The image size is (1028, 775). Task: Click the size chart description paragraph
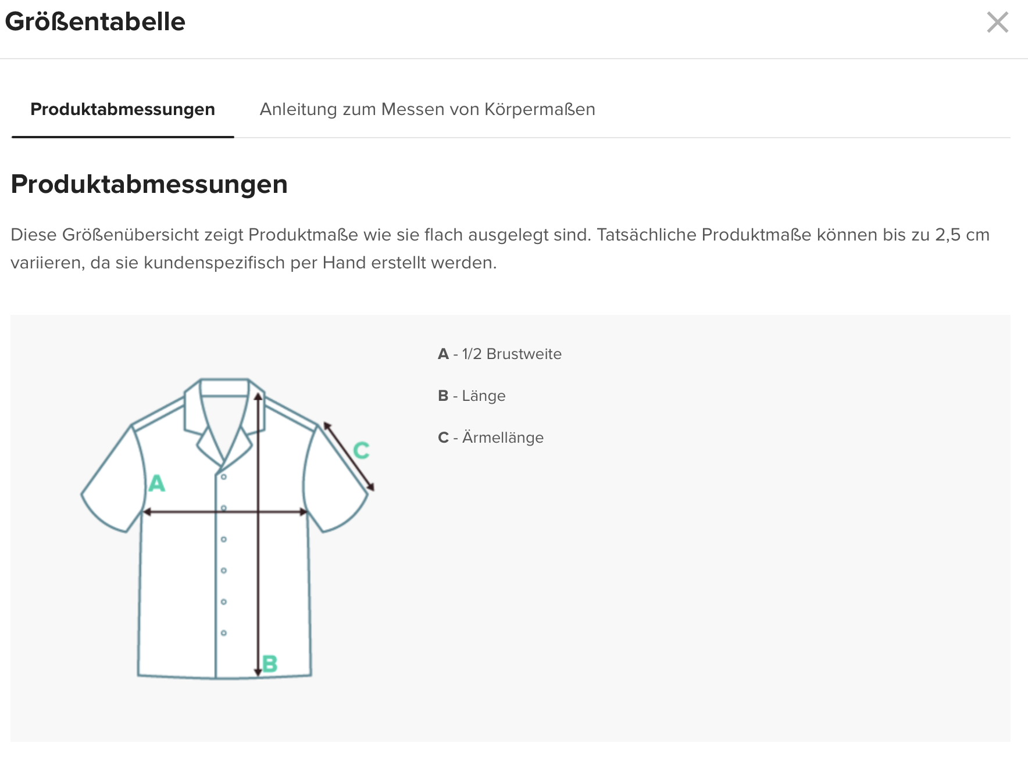point(500,249)
